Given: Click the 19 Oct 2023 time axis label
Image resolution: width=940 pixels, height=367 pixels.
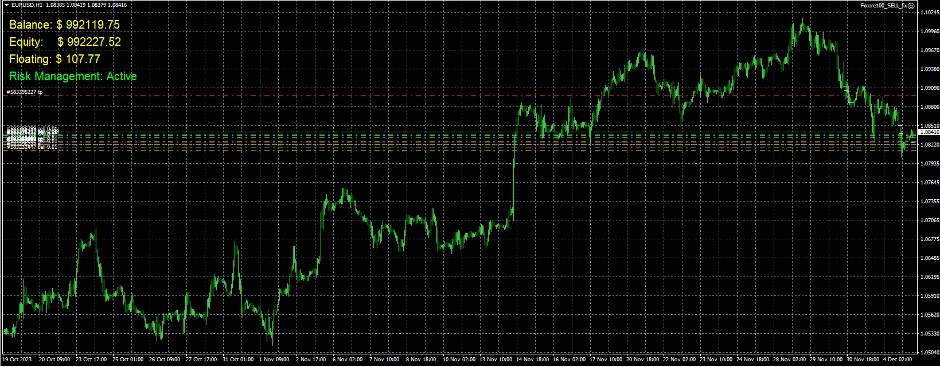Looking at the screenshot, I should tap(17, 360).
